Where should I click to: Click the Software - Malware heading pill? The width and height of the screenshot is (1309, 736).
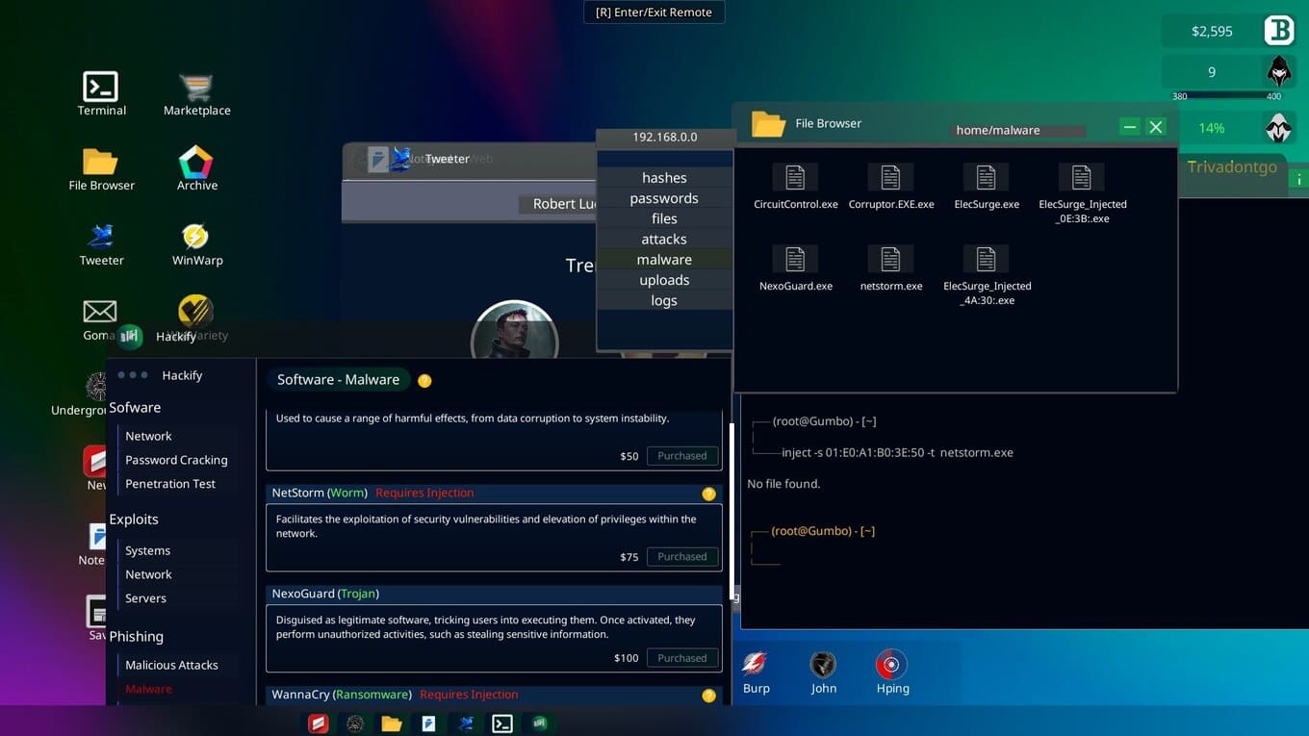coord(338,380)
